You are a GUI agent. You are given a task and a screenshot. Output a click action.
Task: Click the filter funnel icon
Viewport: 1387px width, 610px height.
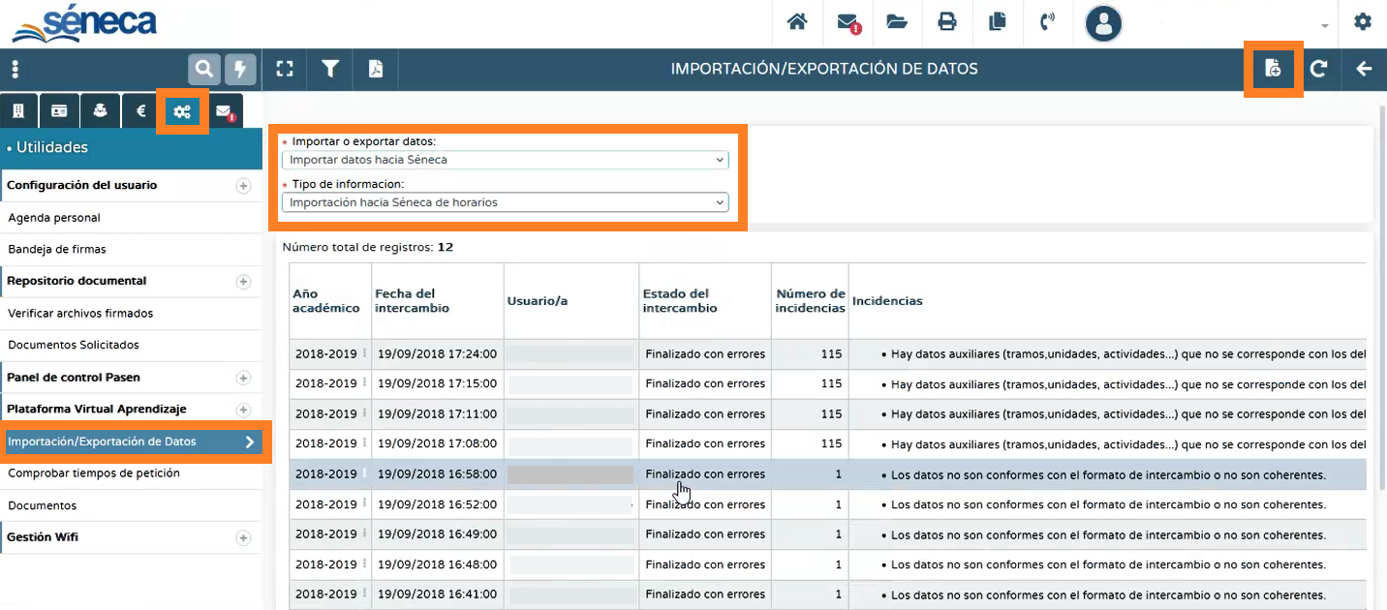pos(330,69)
